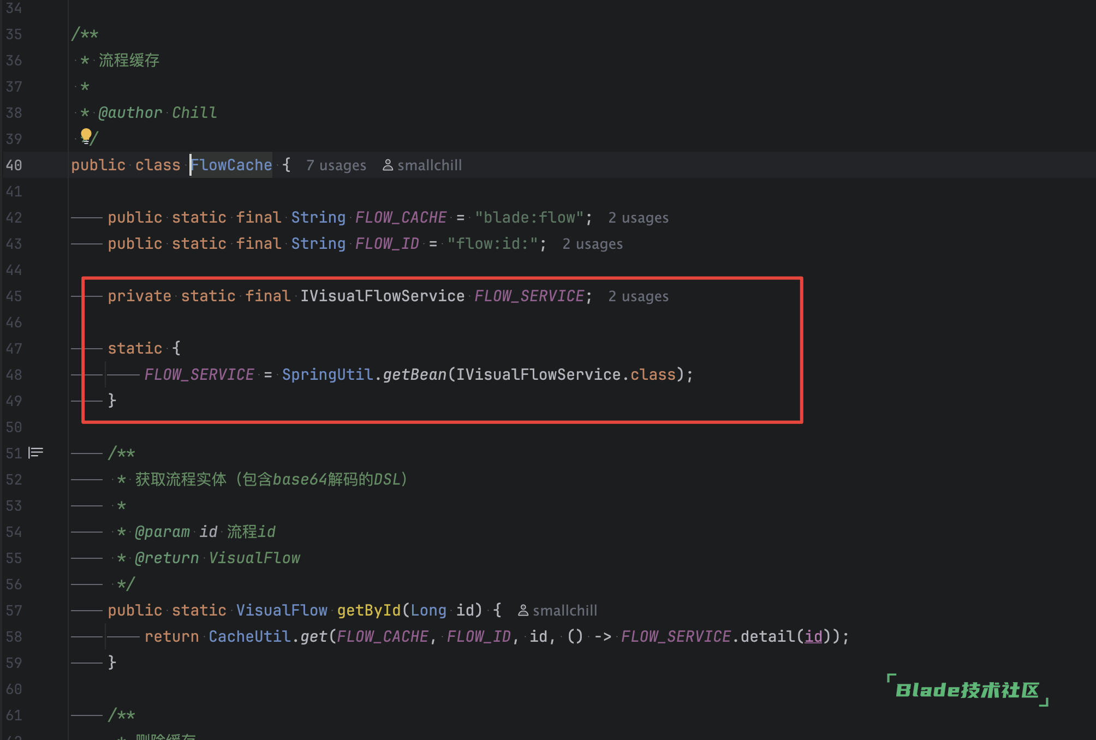1096x740 pixels.
Task: Click the CacheUtil class reference
Action: 249,636
